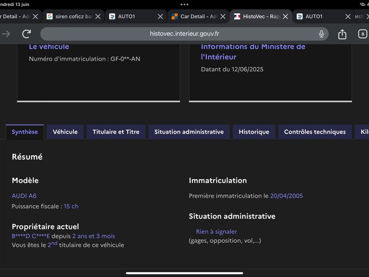Image resolution: width=369 pixels, height=277 pixels.
Task: Open the Véhicule tab
Action: [65, 132]
